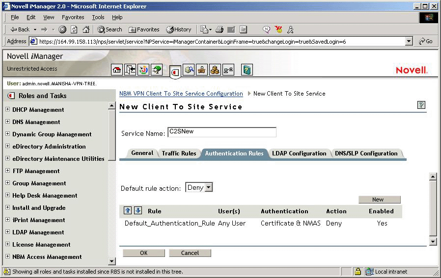Switch to the Traffic Rules tab
Viewport: 441px width, 278px height.
point(179,153)
